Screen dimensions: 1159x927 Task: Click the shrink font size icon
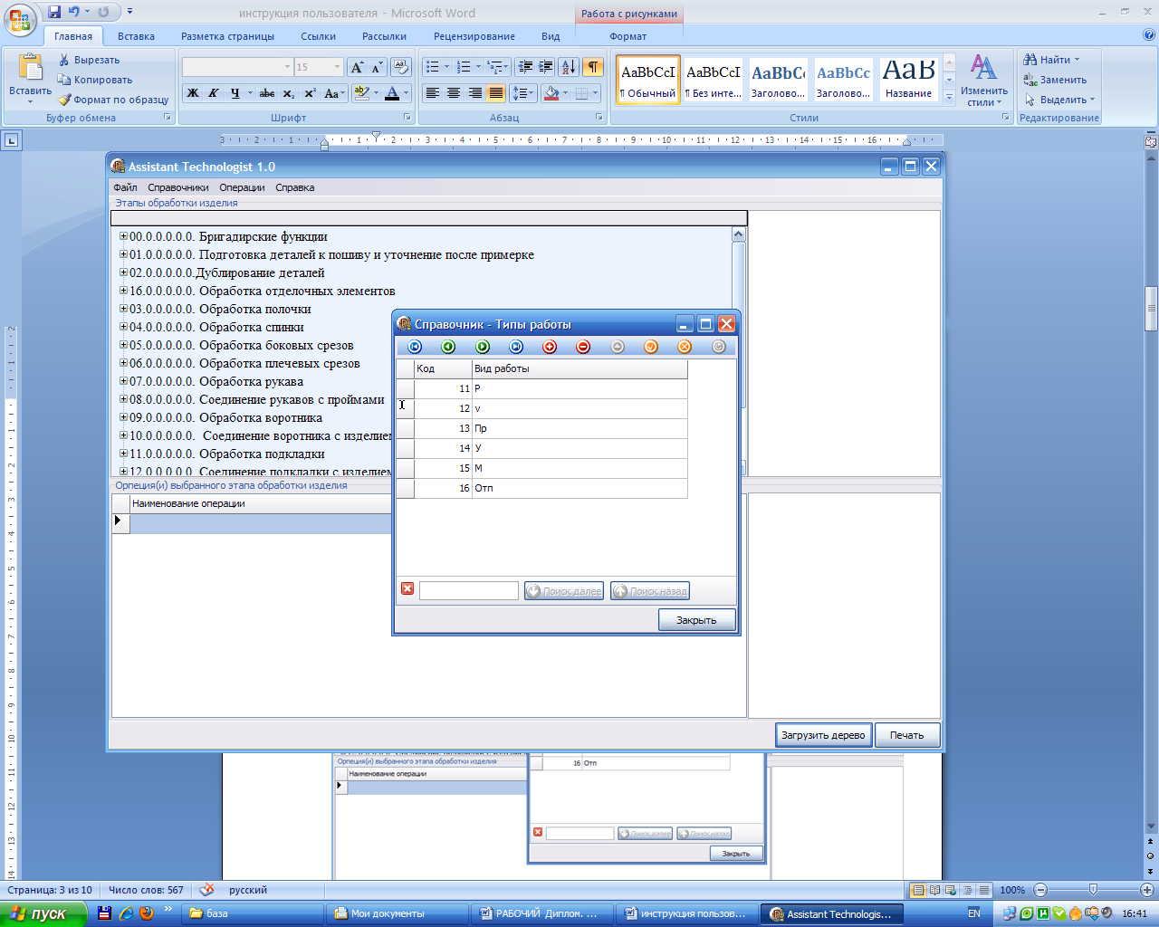point(378,67)
